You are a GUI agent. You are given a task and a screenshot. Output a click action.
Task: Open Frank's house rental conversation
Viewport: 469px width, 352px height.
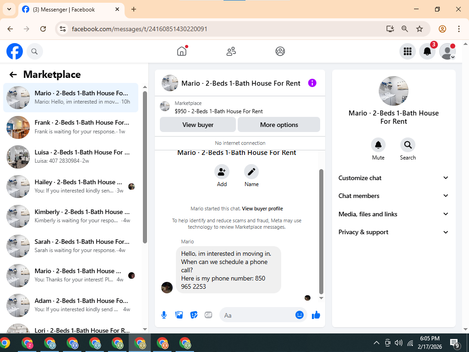coord(71,127)
